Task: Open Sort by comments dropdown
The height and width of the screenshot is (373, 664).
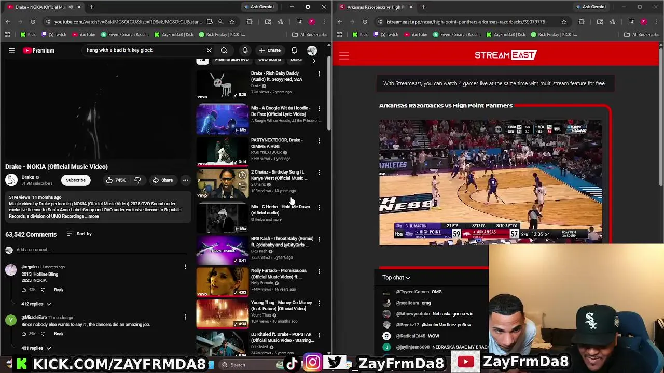Action: point(79,234)
